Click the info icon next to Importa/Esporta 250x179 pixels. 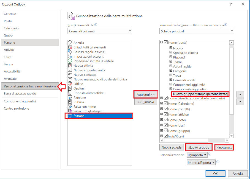tap(218, 162)
